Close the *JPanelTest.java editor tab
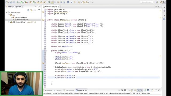Image resolution: width=171 pixels, height=96 pixels. click(x=59, y=7)
